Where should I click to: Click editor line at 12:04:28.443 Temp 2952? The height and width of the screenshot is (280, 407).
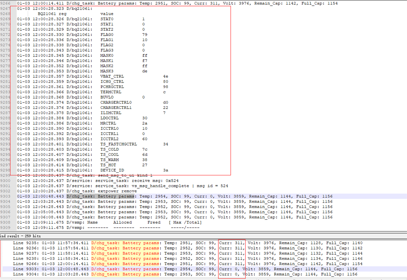pyautogui.click(x=175, y=207)
